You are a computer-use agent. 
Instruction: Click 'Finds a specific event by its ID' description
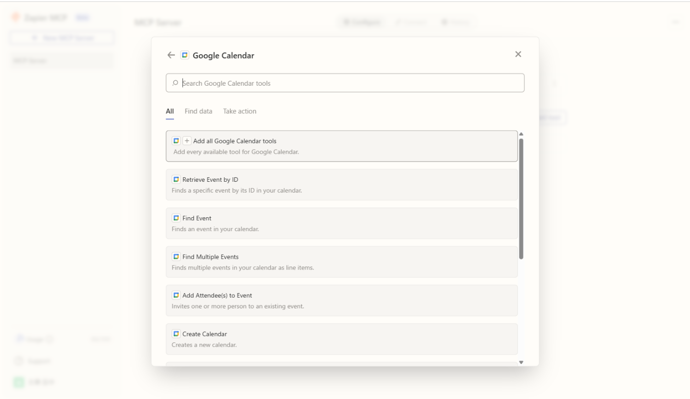coord(237,190)
